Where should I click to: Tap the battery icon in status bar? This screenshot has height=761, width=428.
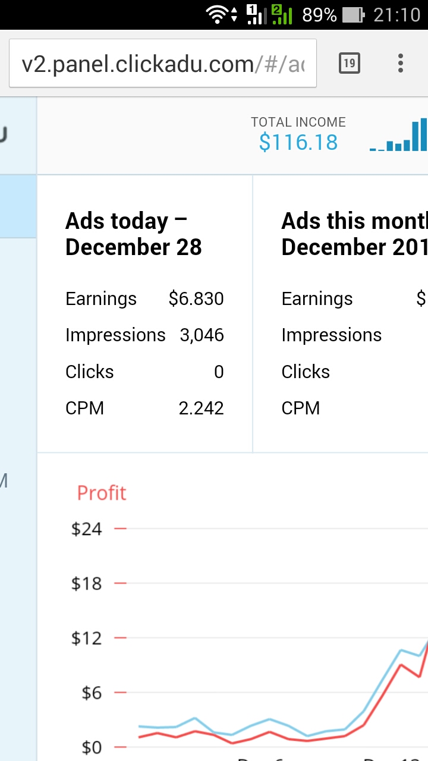point(353,15)
